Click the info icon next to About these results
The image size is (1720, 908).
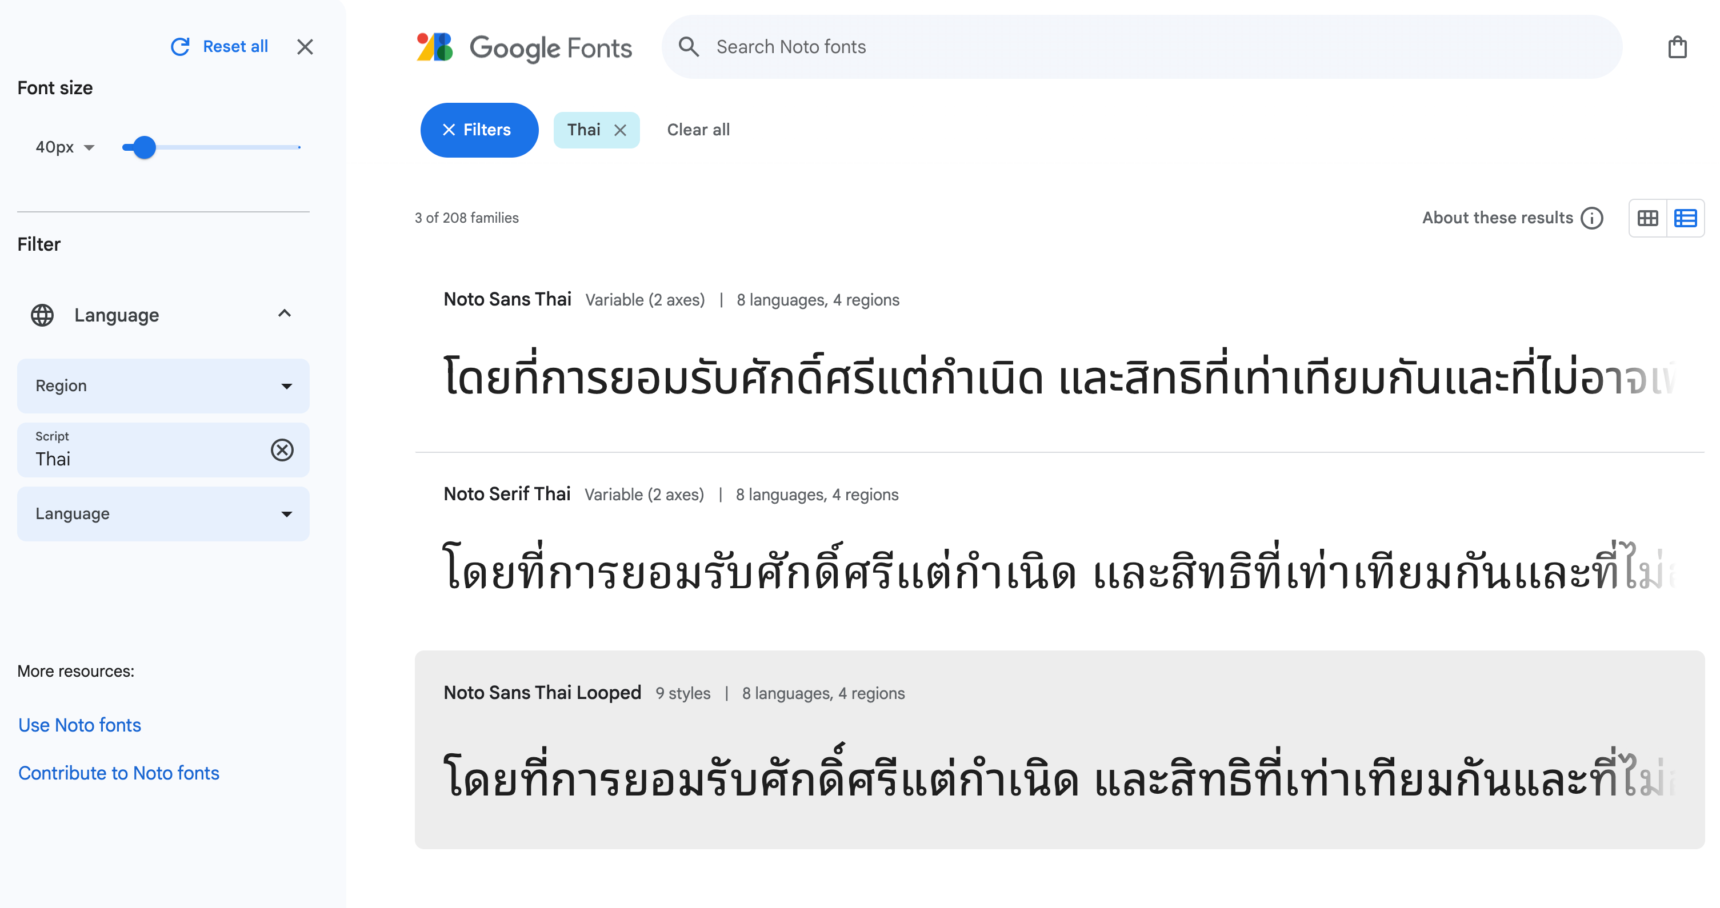coord(1594,218)
